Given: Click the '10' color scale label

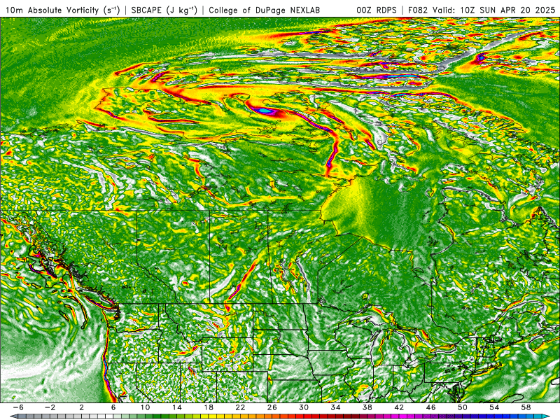Looking at the screenshot, I should [x=145, y=407].
